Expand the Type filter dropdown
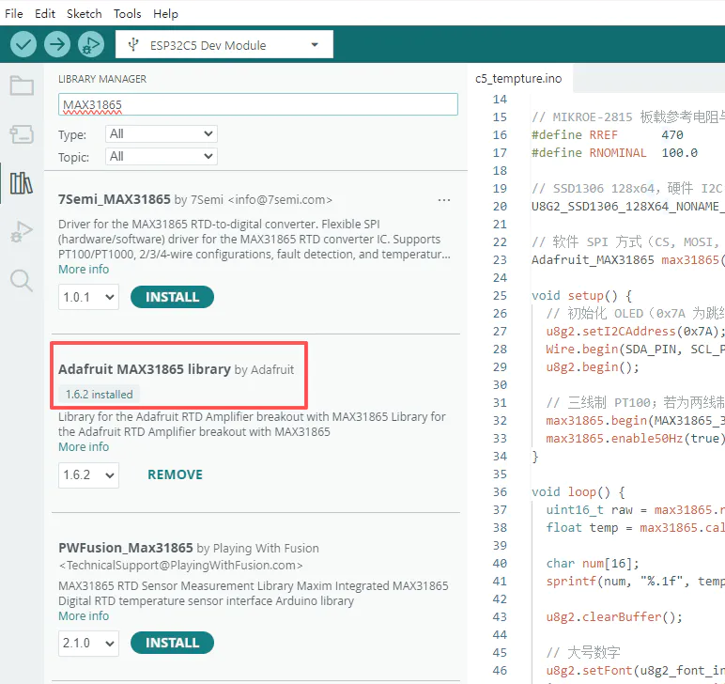 (x=161, y=134)
